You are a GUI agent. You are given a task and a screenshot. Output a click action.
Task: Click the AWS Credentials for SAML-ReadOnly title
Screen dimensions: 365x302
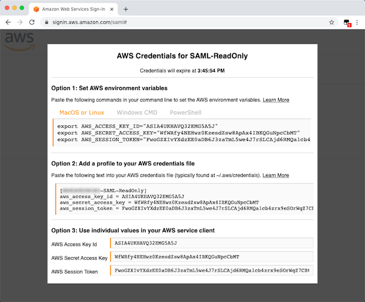(182, 56)
